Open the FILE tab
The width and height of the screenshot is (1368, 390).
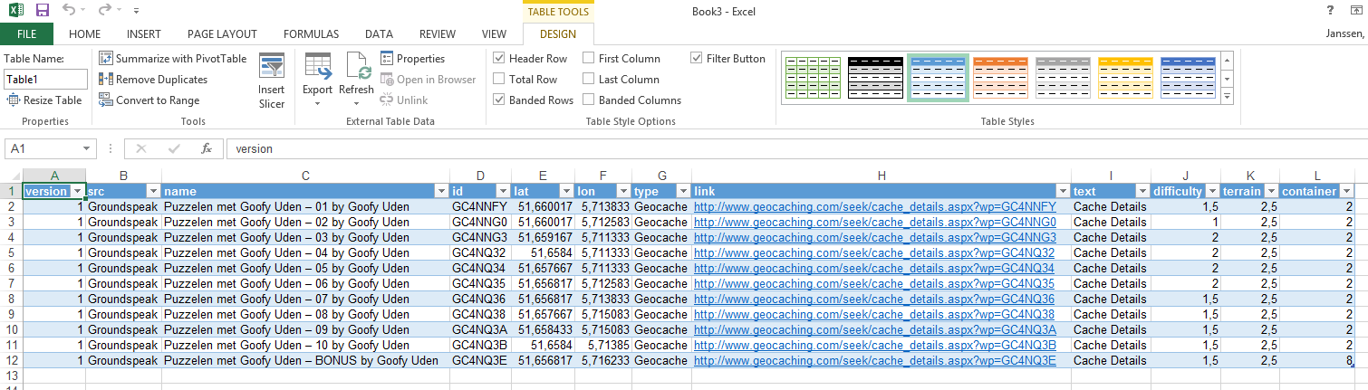(26, 34)
